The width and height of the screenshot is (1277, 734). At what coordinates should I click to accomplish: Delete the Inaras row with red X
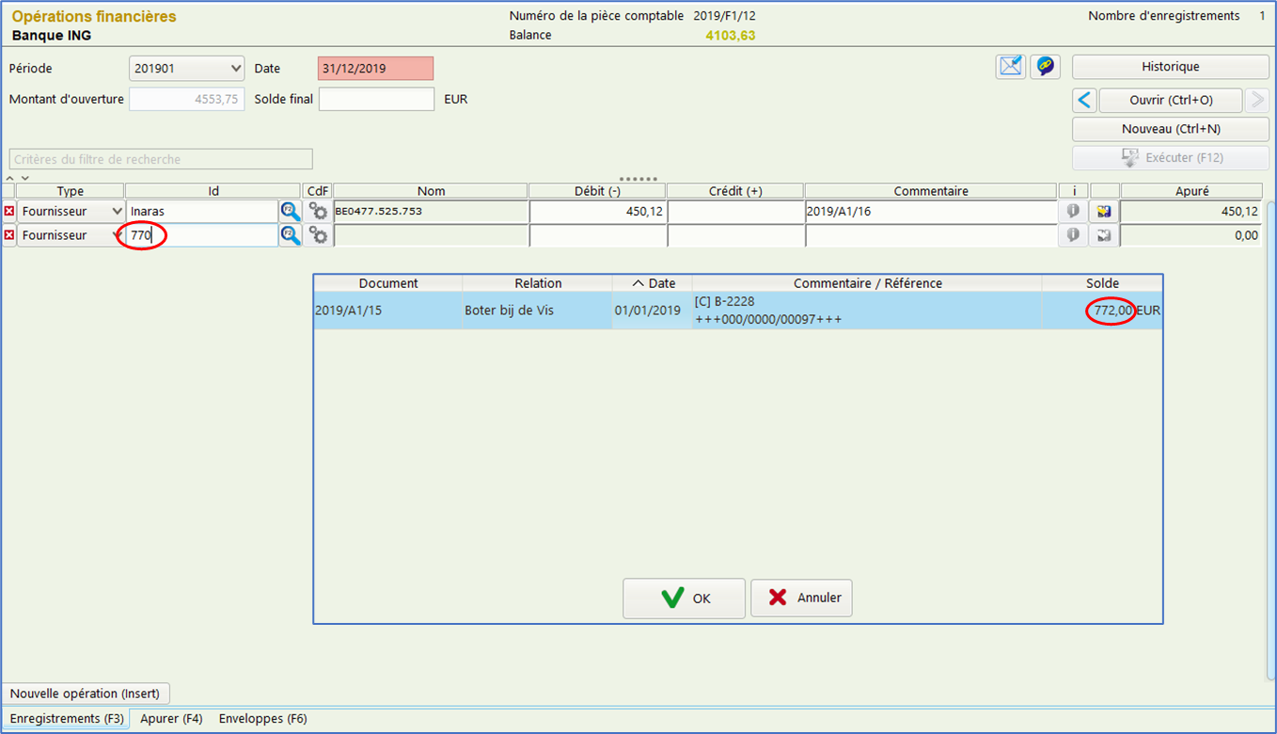click(x=9, y=212)
